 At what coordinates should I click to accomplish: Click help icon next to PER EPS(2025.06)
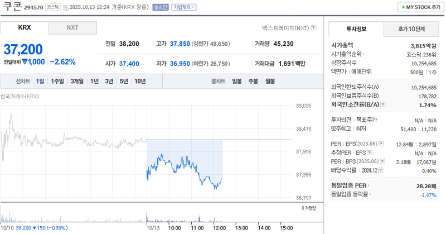tap(381, 144)
